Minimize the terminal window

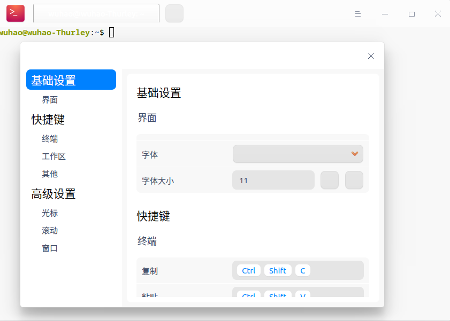(x=385, y=14)
